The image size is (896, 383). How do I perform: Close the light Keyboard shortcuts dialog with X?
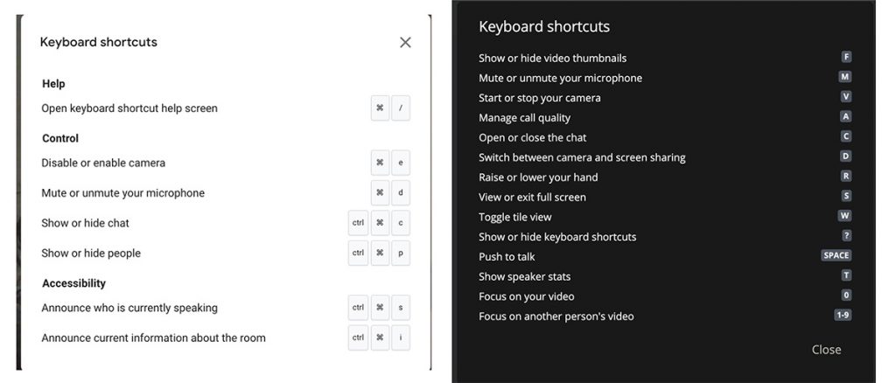[405, 42]
